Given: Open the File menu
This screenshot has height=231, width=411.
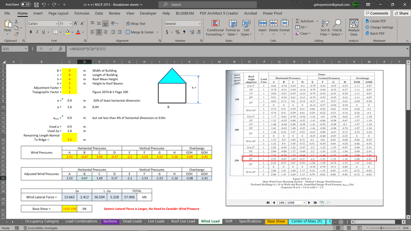Looking at the screenshot, I should [7, 13].
